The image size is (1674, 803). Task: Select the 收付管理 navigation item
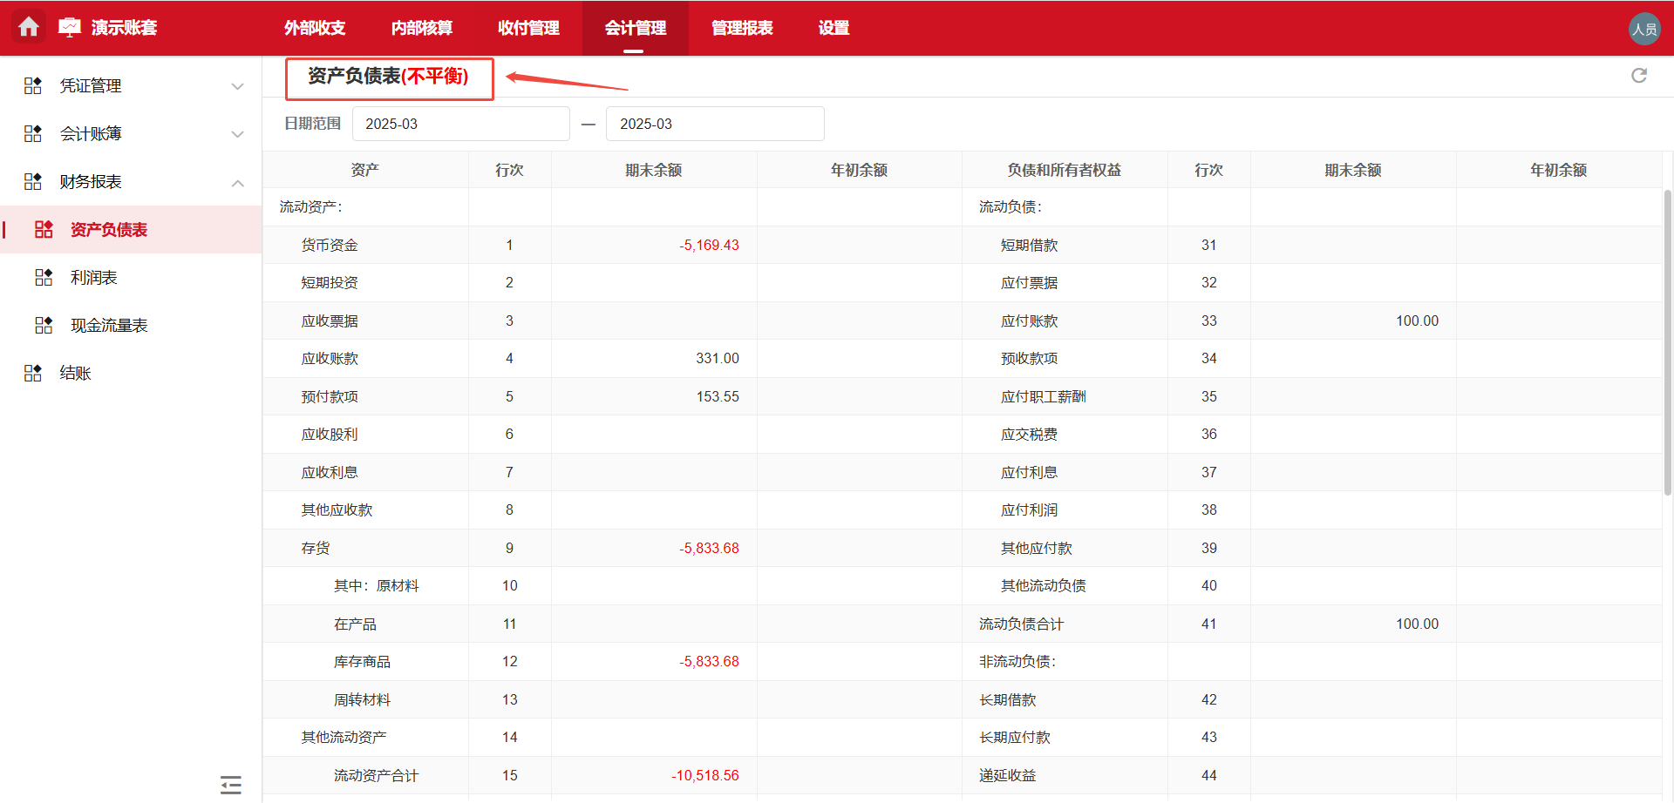point(527,27)
